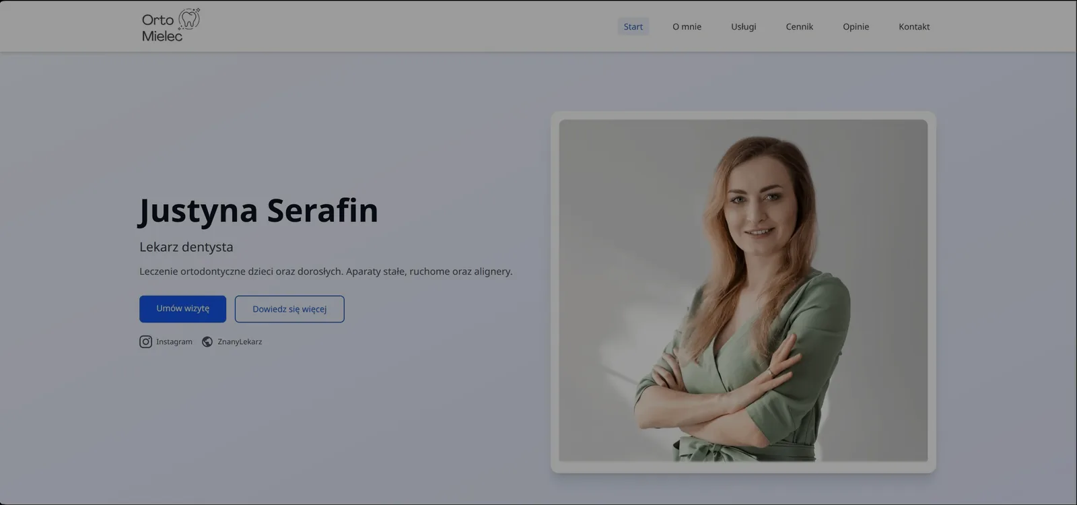Click the portrait photo of Justyna Serafin

(743, 291)
